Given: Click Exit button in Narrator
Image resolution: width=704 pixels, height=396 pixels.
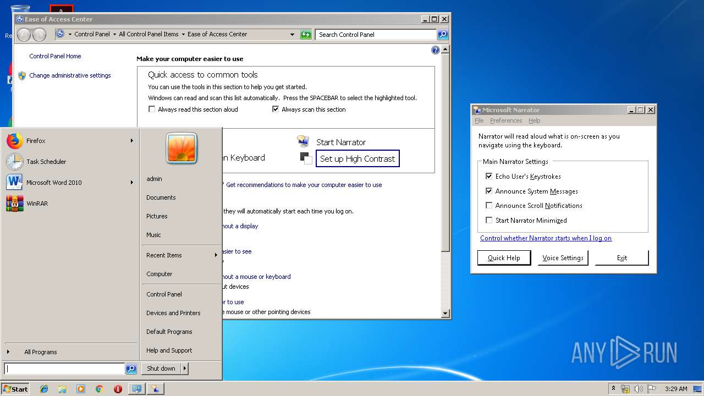Looking at the screenshot, I should [x=622, y=258].
